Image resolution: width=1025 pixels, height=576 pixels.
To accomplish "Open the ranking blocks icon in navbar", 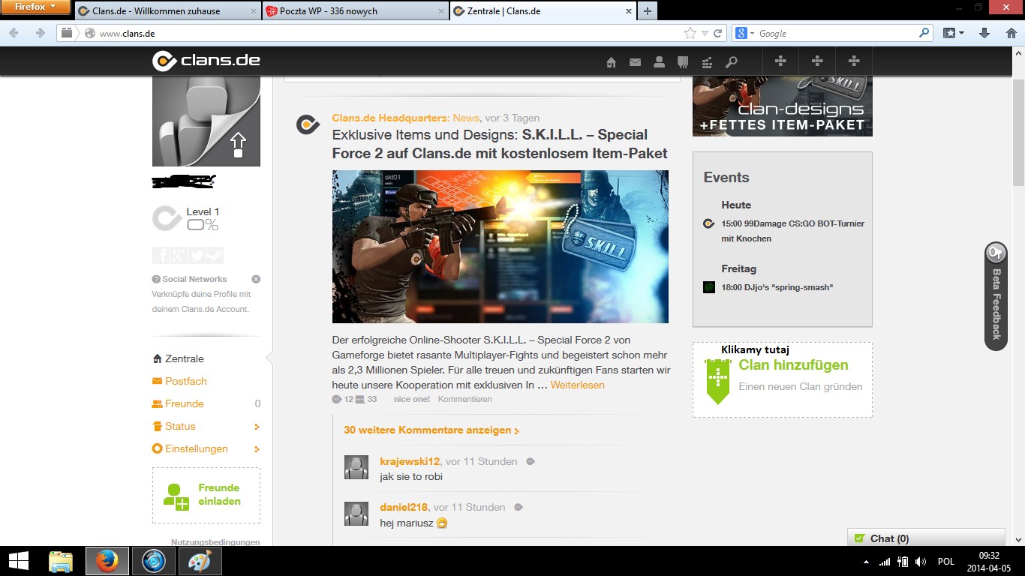I will coord(707,62).
